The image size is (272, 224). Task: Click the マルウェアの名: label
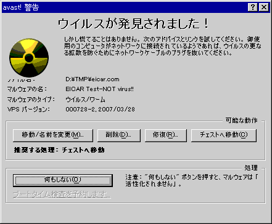point(27,89)
